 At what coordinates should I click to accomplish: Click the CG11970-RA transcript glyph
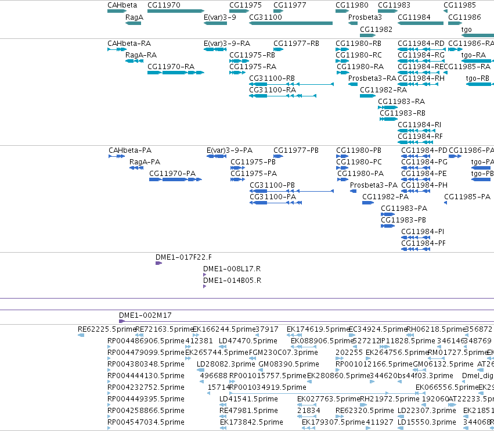coord(176,73)
